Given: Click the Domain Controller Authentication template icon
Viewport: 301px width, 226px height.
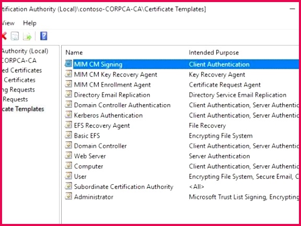Looking at the screenshot, I should click(68, 104).
